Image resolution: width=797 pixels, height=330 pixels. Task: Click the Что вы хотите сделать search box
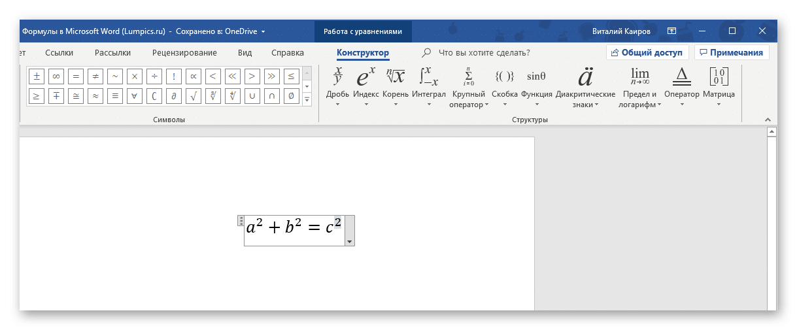(x=484, y=53)
